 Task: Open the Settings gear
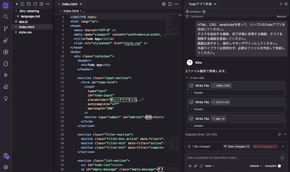(x=6, y=167)
